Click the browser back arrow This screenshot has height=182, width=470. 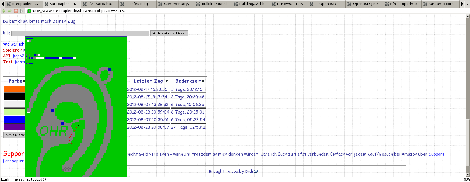[x=4, y=11]
